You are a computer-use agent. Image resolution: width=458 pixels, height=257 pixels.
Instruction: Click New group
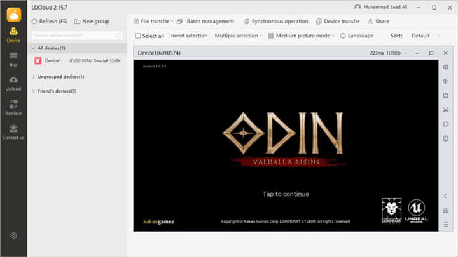pyautogui.click(x=92, y=22)
